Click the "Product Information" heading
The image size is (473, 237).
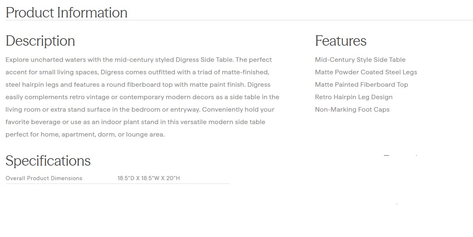pyautogui.click(x=66, y=12)
